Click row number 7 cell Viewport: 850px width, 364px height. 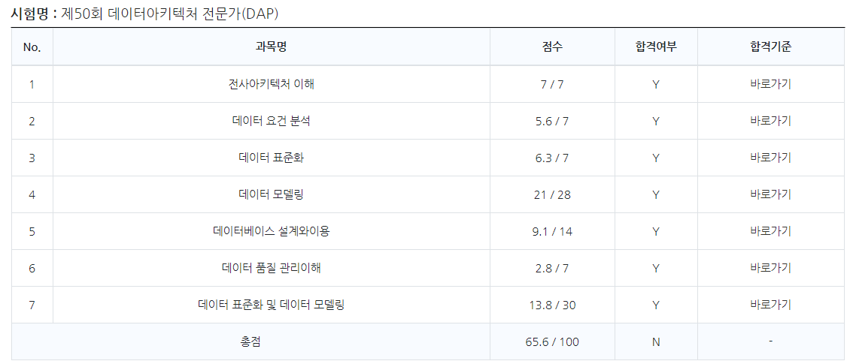pos(32,305)
